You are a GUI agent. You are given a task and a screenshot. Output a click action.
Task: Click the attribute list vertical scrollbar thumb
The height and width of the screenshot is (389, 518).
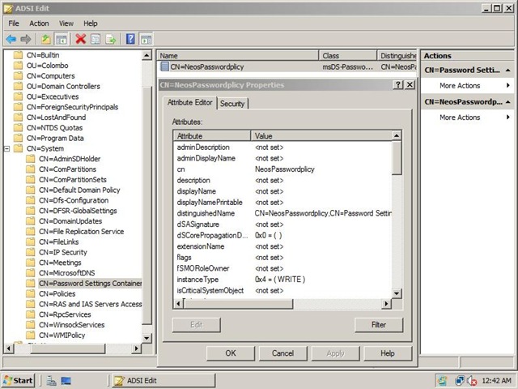(x=397, y=158)
